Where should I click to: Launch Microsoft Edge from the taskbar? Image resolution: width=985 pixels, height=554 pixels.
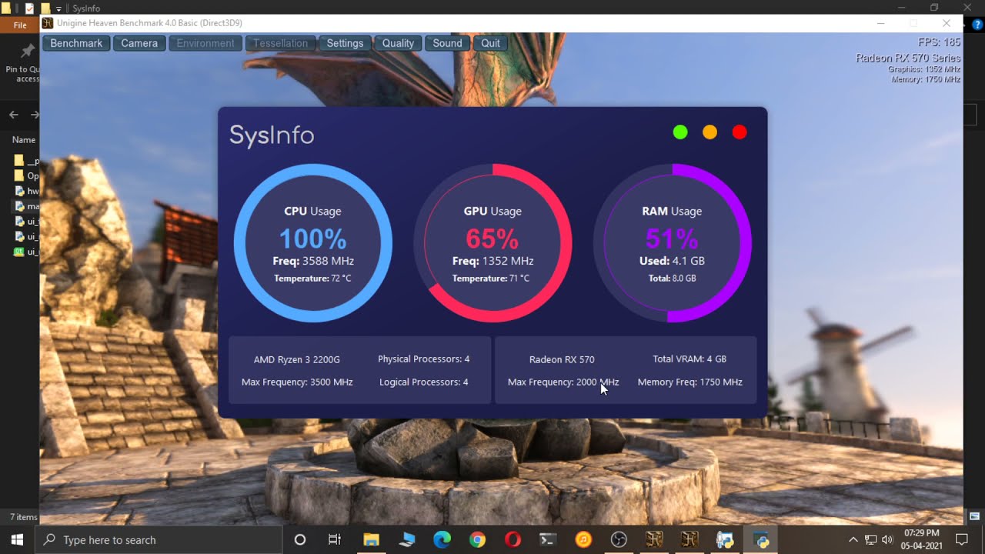442,539
